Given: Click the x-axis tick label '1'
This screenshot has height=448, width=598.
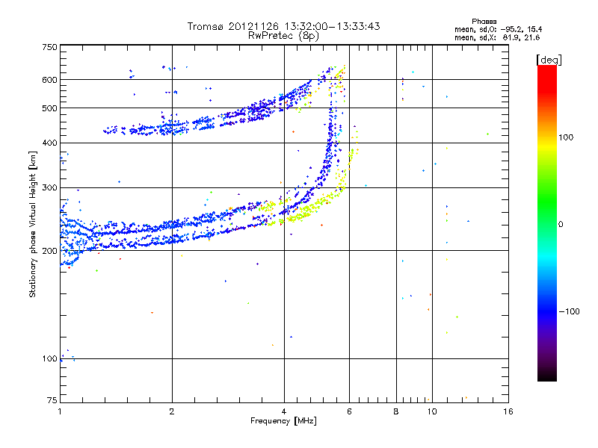Looking at the screenshot, I should (60, 411).
